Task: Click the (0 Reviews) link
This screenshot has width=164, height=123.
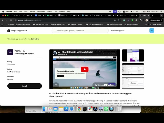Action: coord(16,72)
